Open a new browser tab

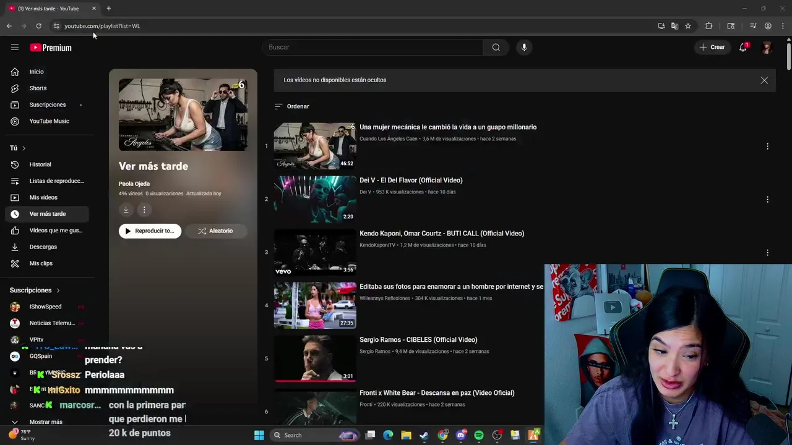[x=108, y=8]
